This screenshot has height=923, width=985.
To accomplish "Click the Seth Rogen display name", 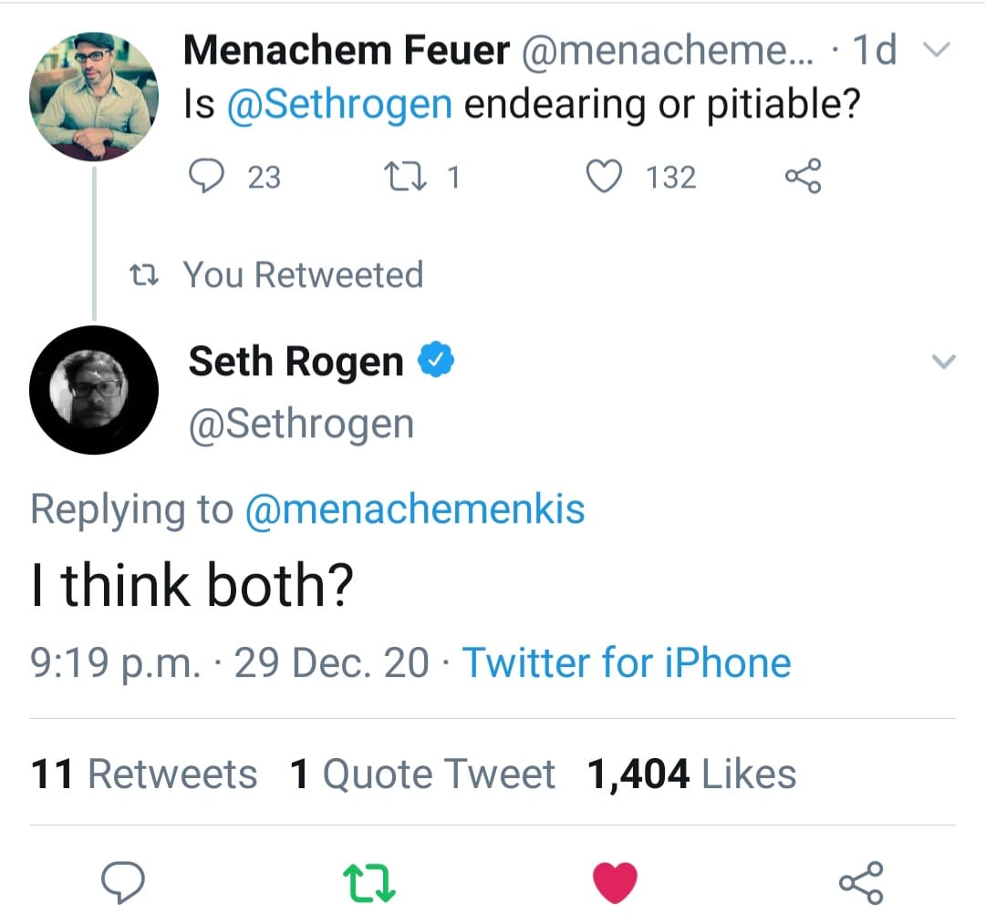I will (x=295, y=362).
